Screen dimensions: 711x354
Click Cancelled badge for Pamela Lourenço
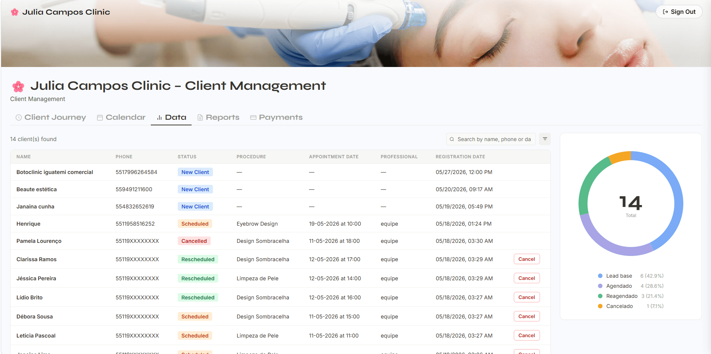click(194, 241)
